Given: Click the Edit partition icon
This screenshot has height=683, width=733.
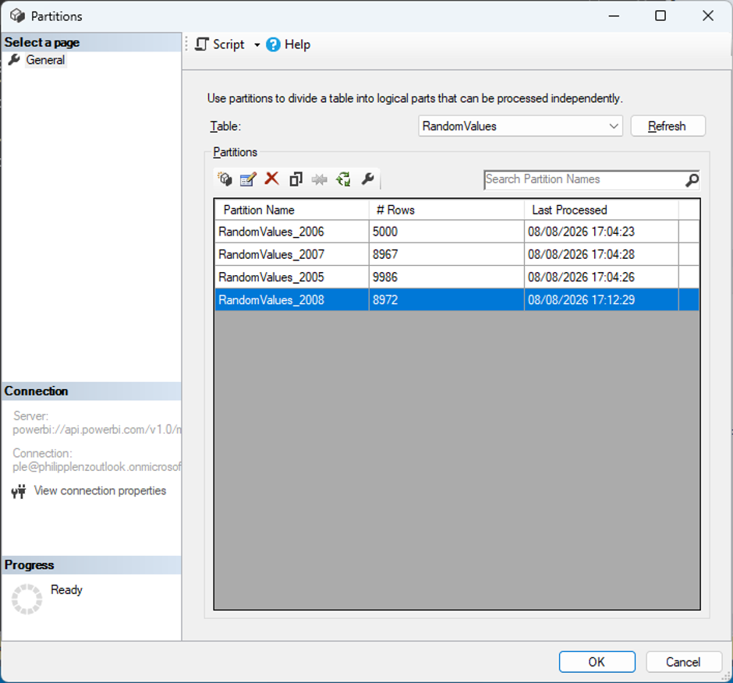Looking at the screenshot, I should [x=248, y=179].
